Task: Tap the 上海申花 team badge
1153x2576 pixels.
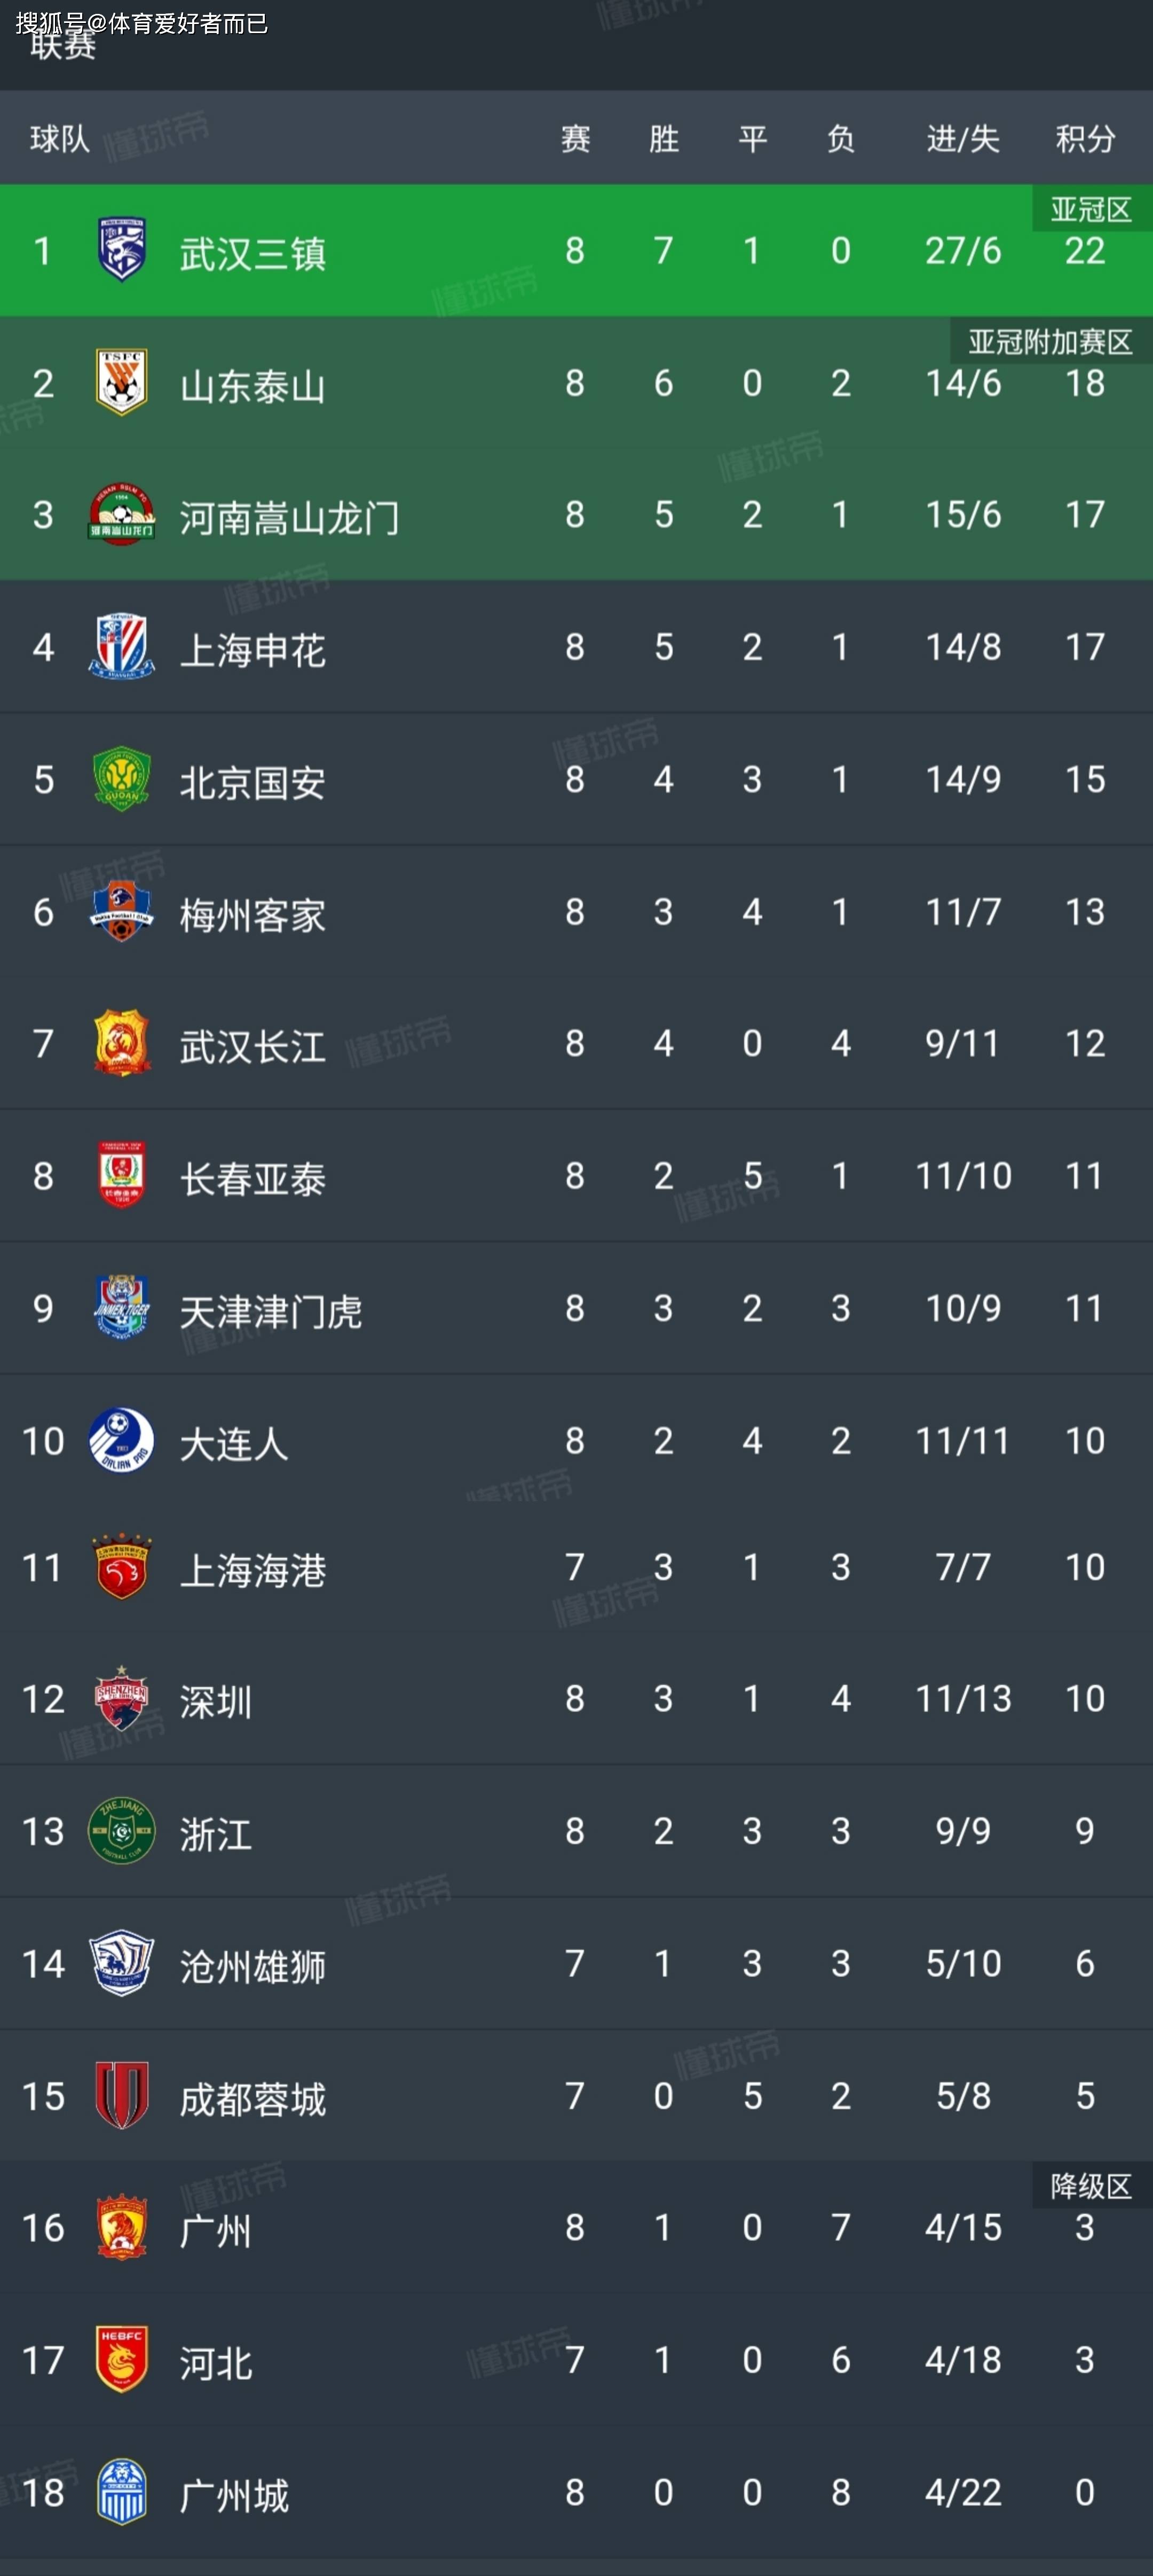Action: [122, 646]
